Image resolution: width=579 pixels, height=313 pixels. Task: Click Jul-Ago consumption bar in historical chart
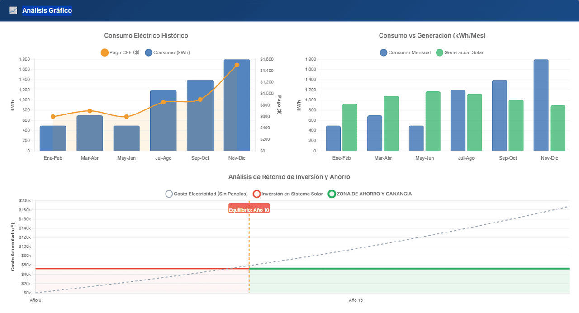[x=163, y=120]
